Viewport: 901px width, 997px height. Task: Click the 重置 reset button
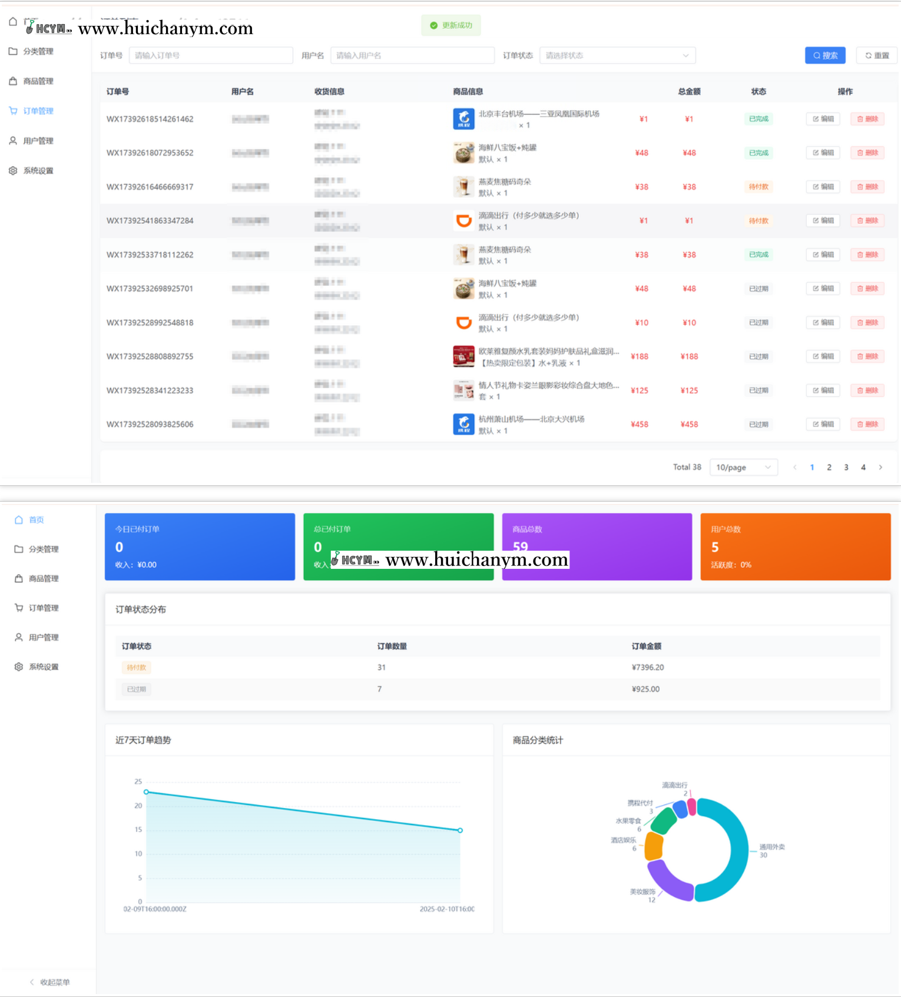[876, 55]
